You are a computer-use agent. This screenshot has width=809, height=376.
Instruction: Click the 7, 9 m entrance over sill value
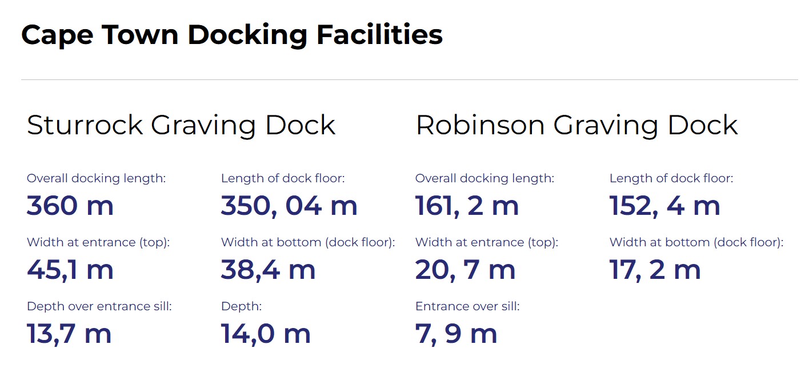point(456,334)
